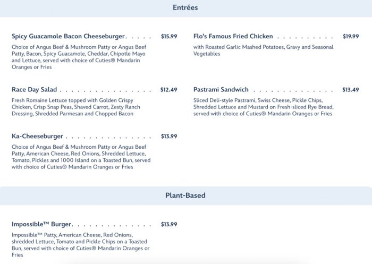Select the Plant-Based section header
Screen dimensions: 372x264
pos(185,195)
